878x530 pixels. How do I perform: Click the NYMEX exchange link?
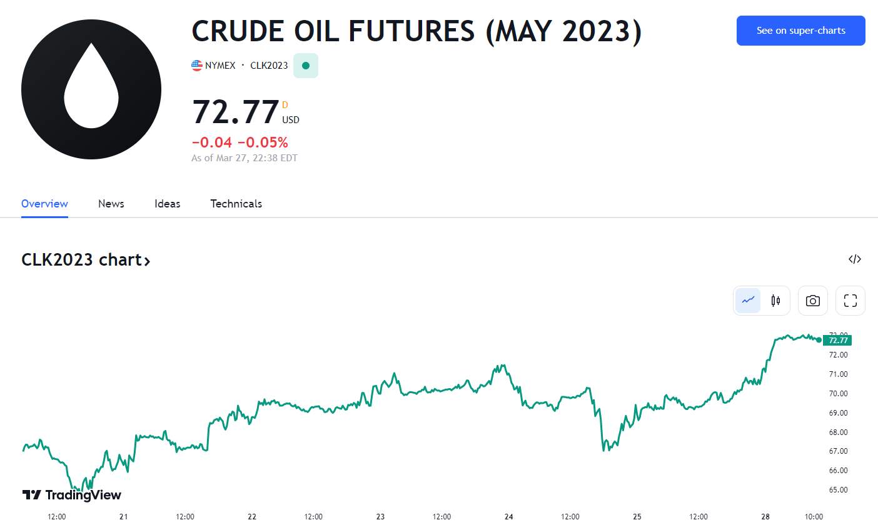coord(220,65)
